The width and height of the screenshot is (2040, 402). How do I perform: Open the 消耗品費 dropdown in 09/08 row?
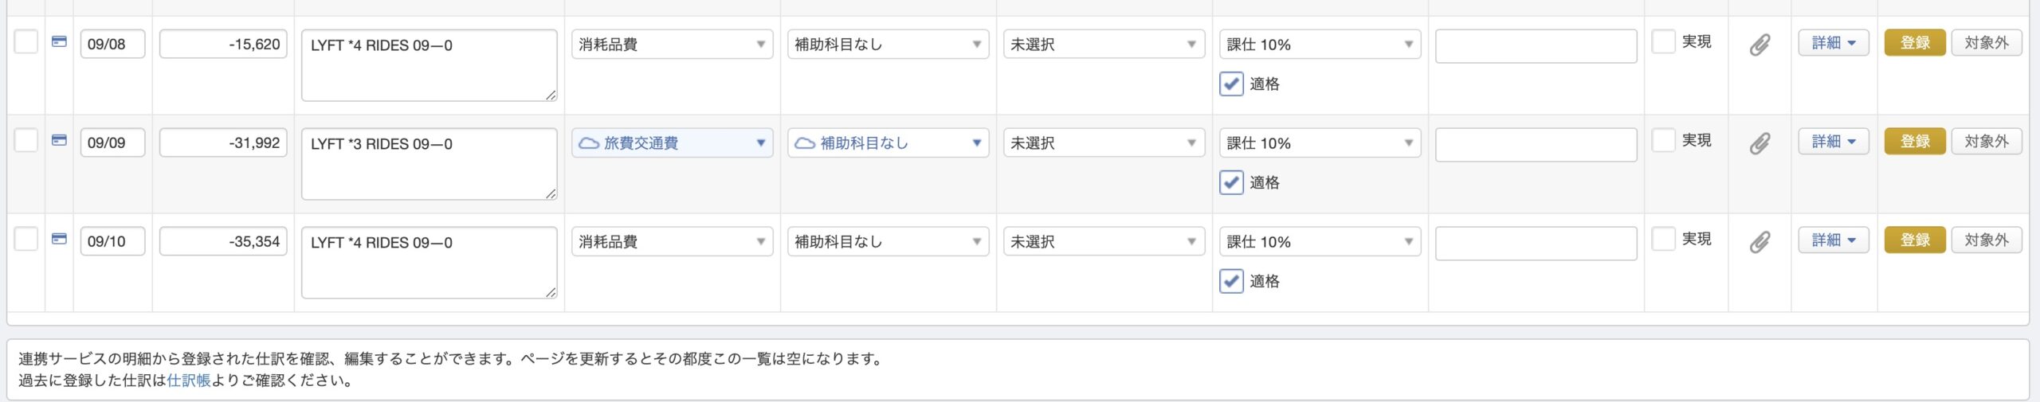click(672, 45)
